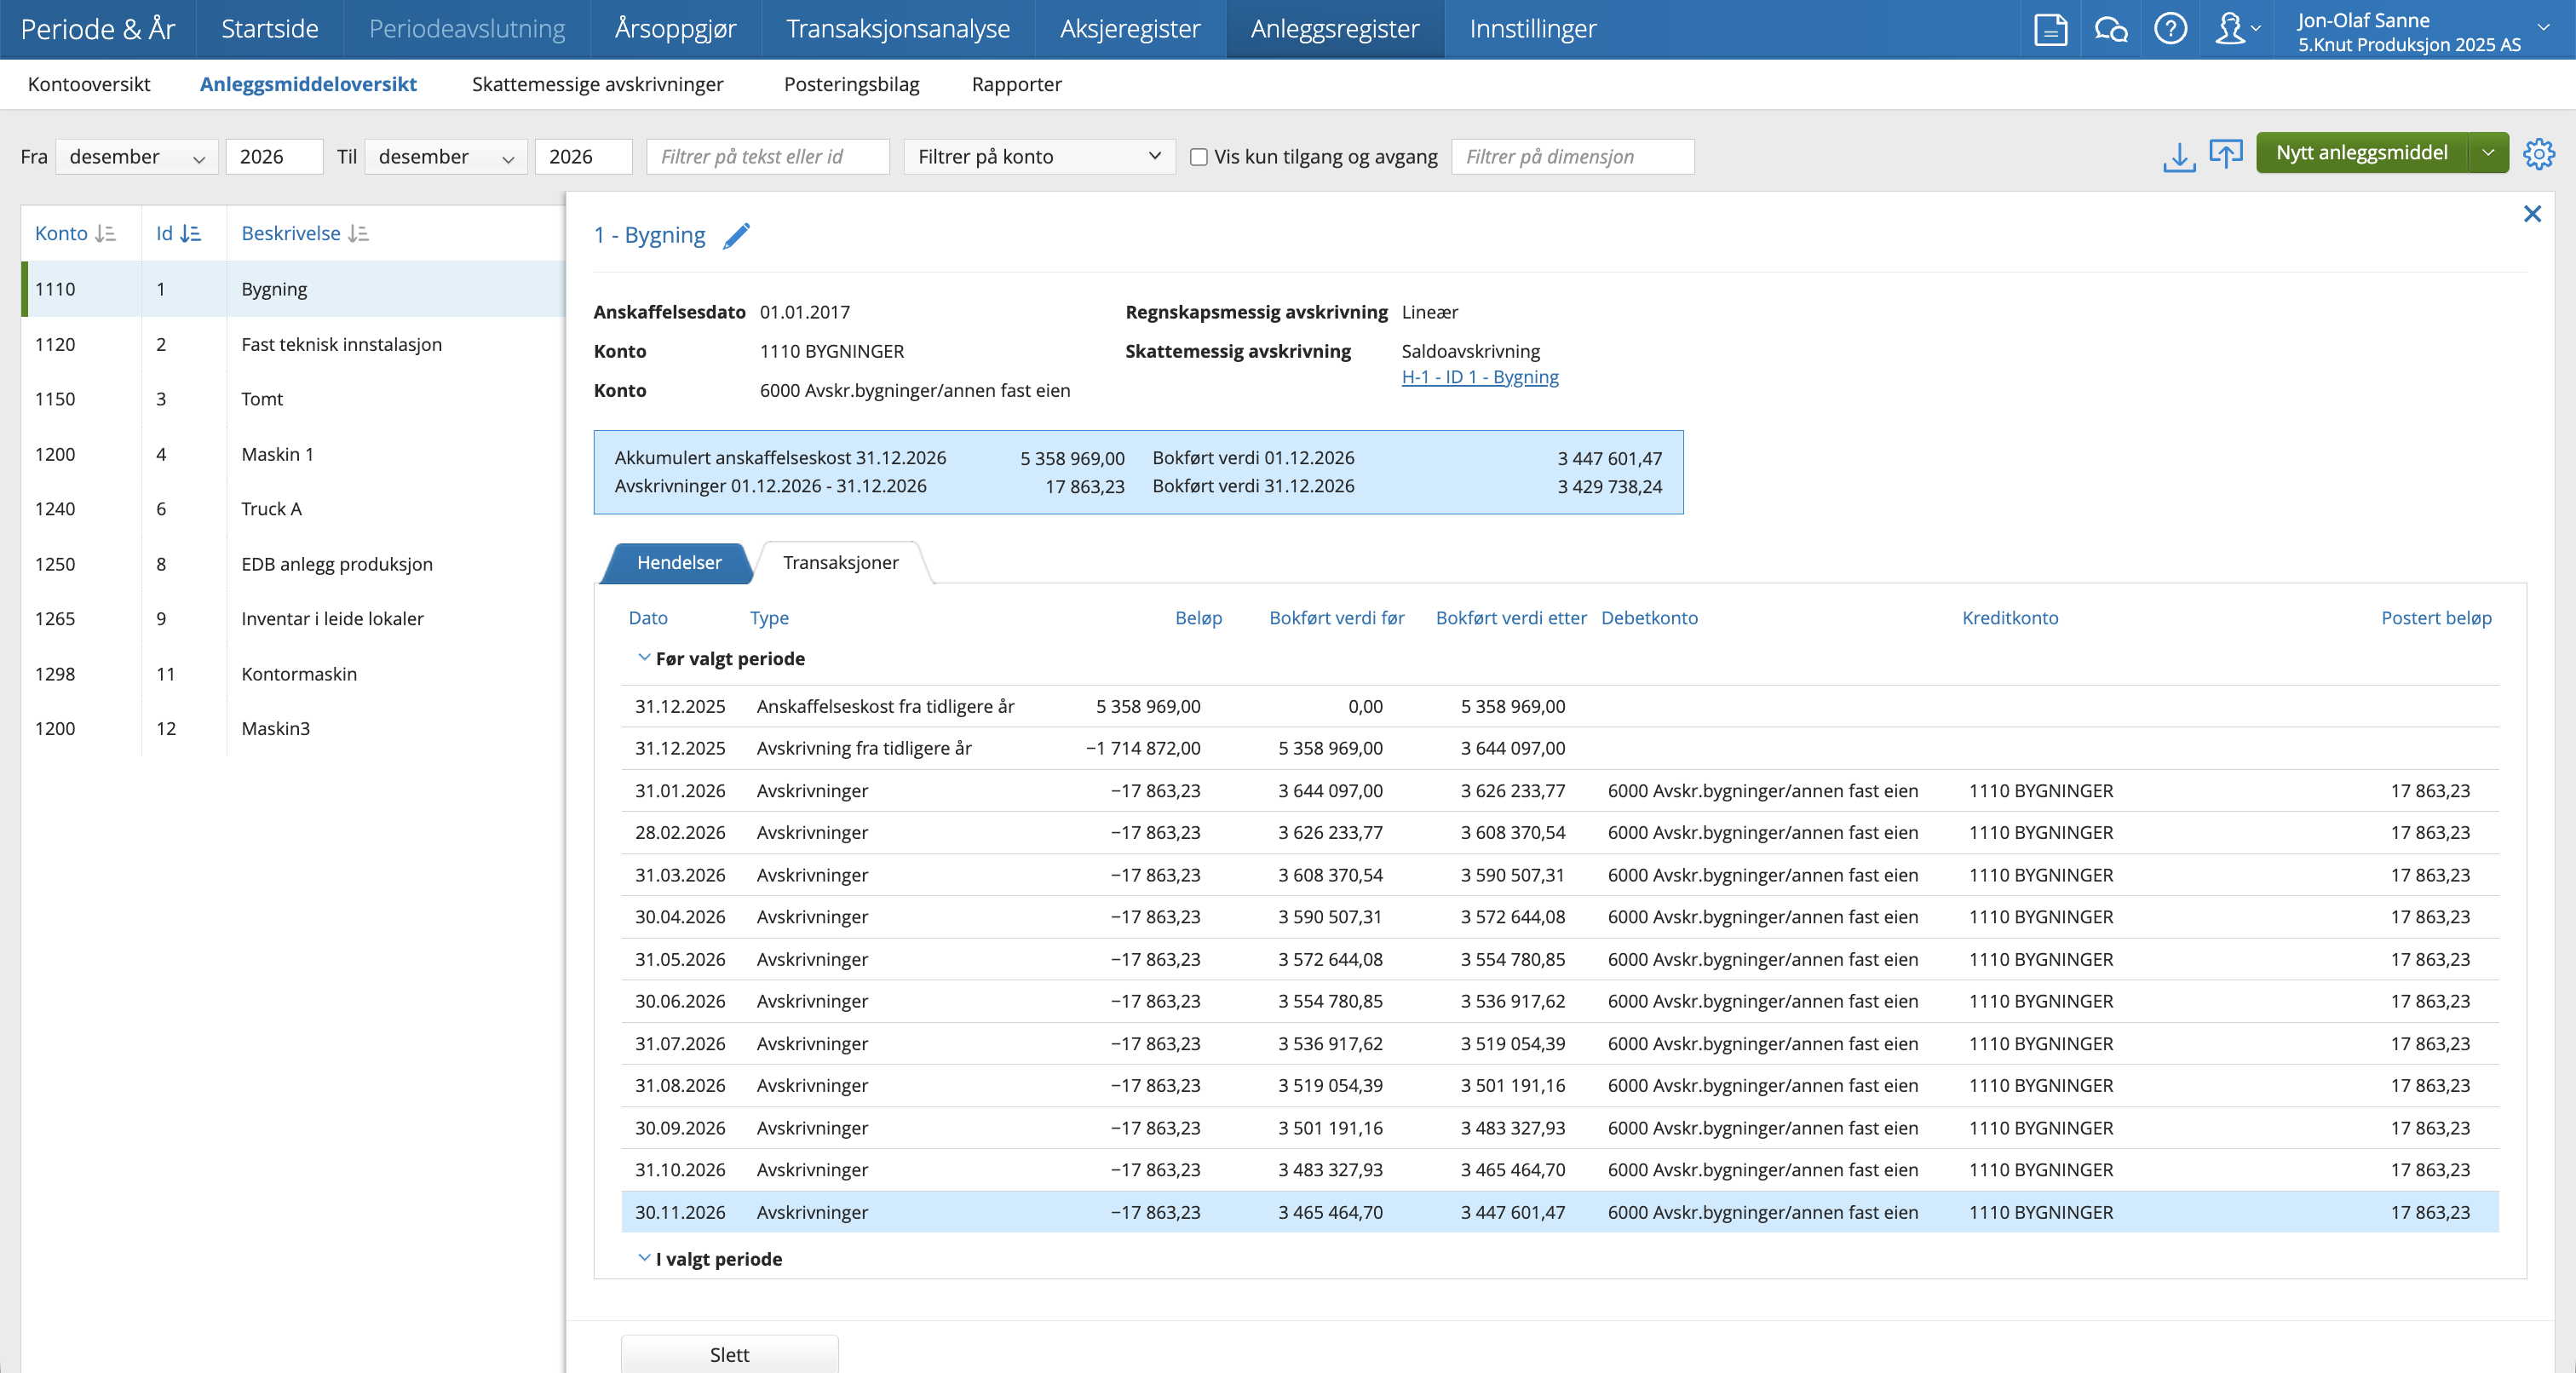The width and height of the screenshot is (2576, 1373).
Task: Select the Fast teknisk innstalasjon row
Action: (x=293, y=344)
